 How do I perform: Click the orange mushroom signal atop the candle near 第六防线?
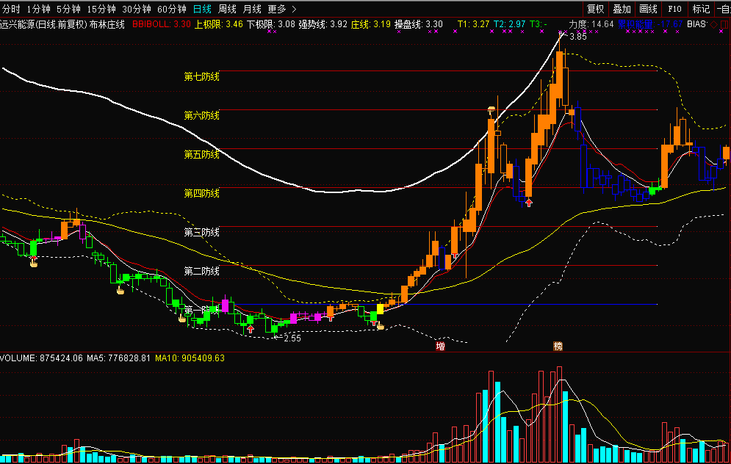pos(491,110)
